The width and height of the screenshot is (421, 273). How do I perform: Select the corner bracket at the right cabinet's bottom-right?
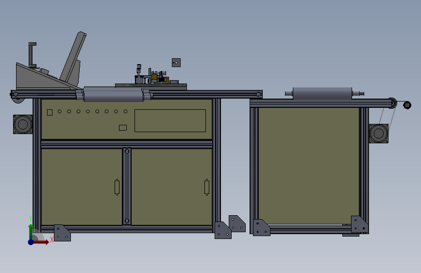point(359,224)
